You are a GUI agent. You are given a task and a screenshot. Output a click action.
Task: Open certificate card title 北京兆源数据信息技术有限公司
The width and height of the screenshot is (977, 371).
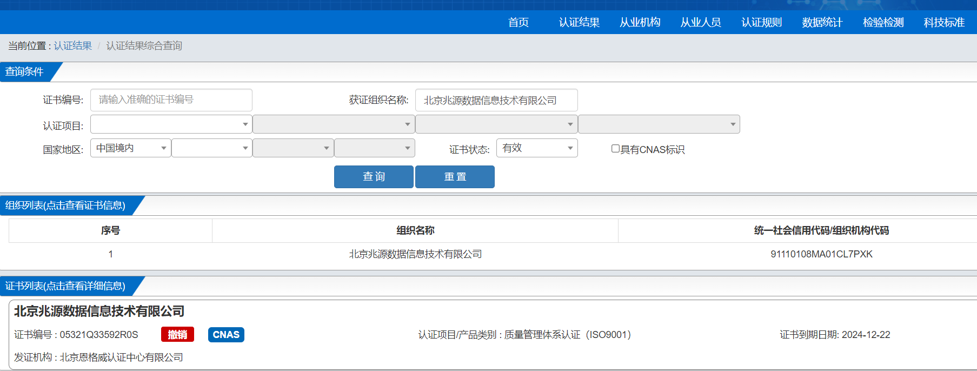99,312
